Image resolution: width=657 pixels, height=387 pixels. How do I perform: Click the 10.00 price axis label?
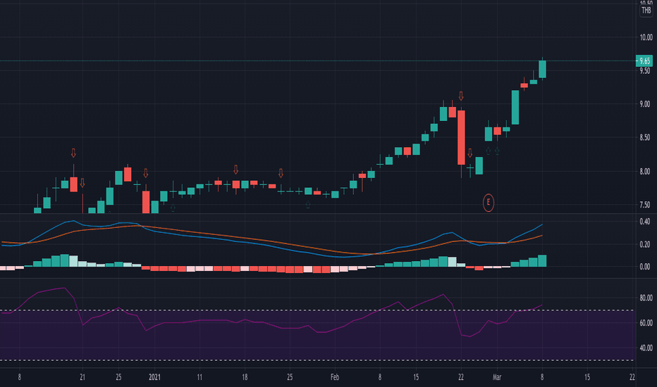(646, 38)
